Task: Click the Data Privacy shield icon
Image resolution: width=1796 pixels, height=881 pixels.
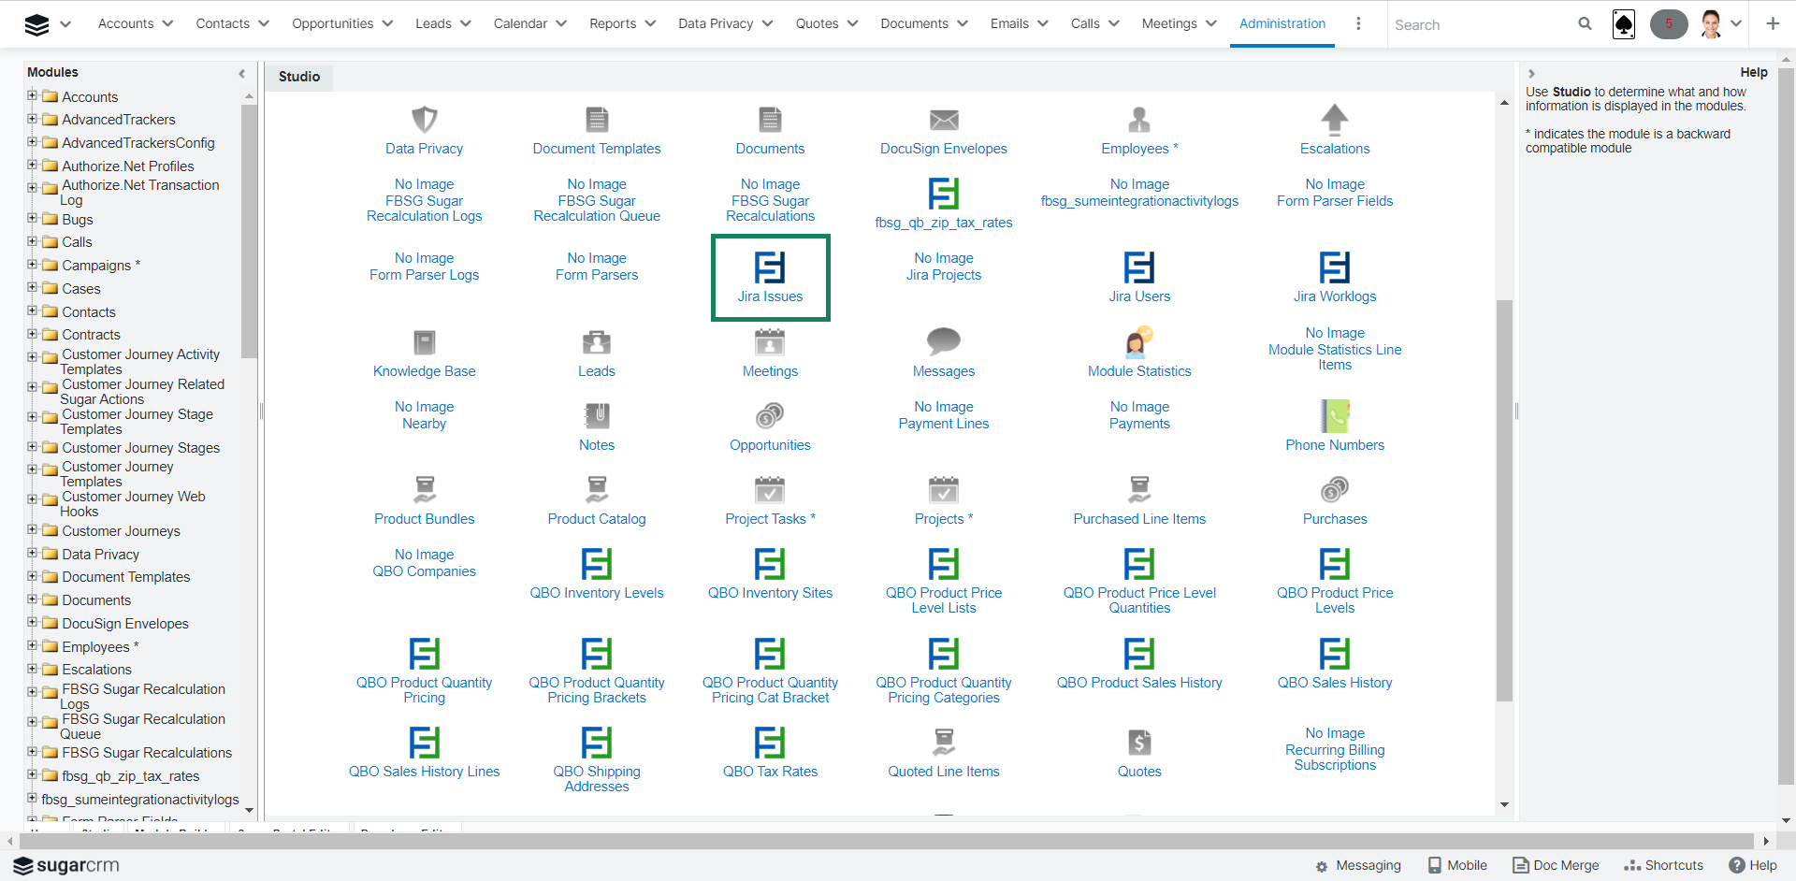Action: pos(424,120)
